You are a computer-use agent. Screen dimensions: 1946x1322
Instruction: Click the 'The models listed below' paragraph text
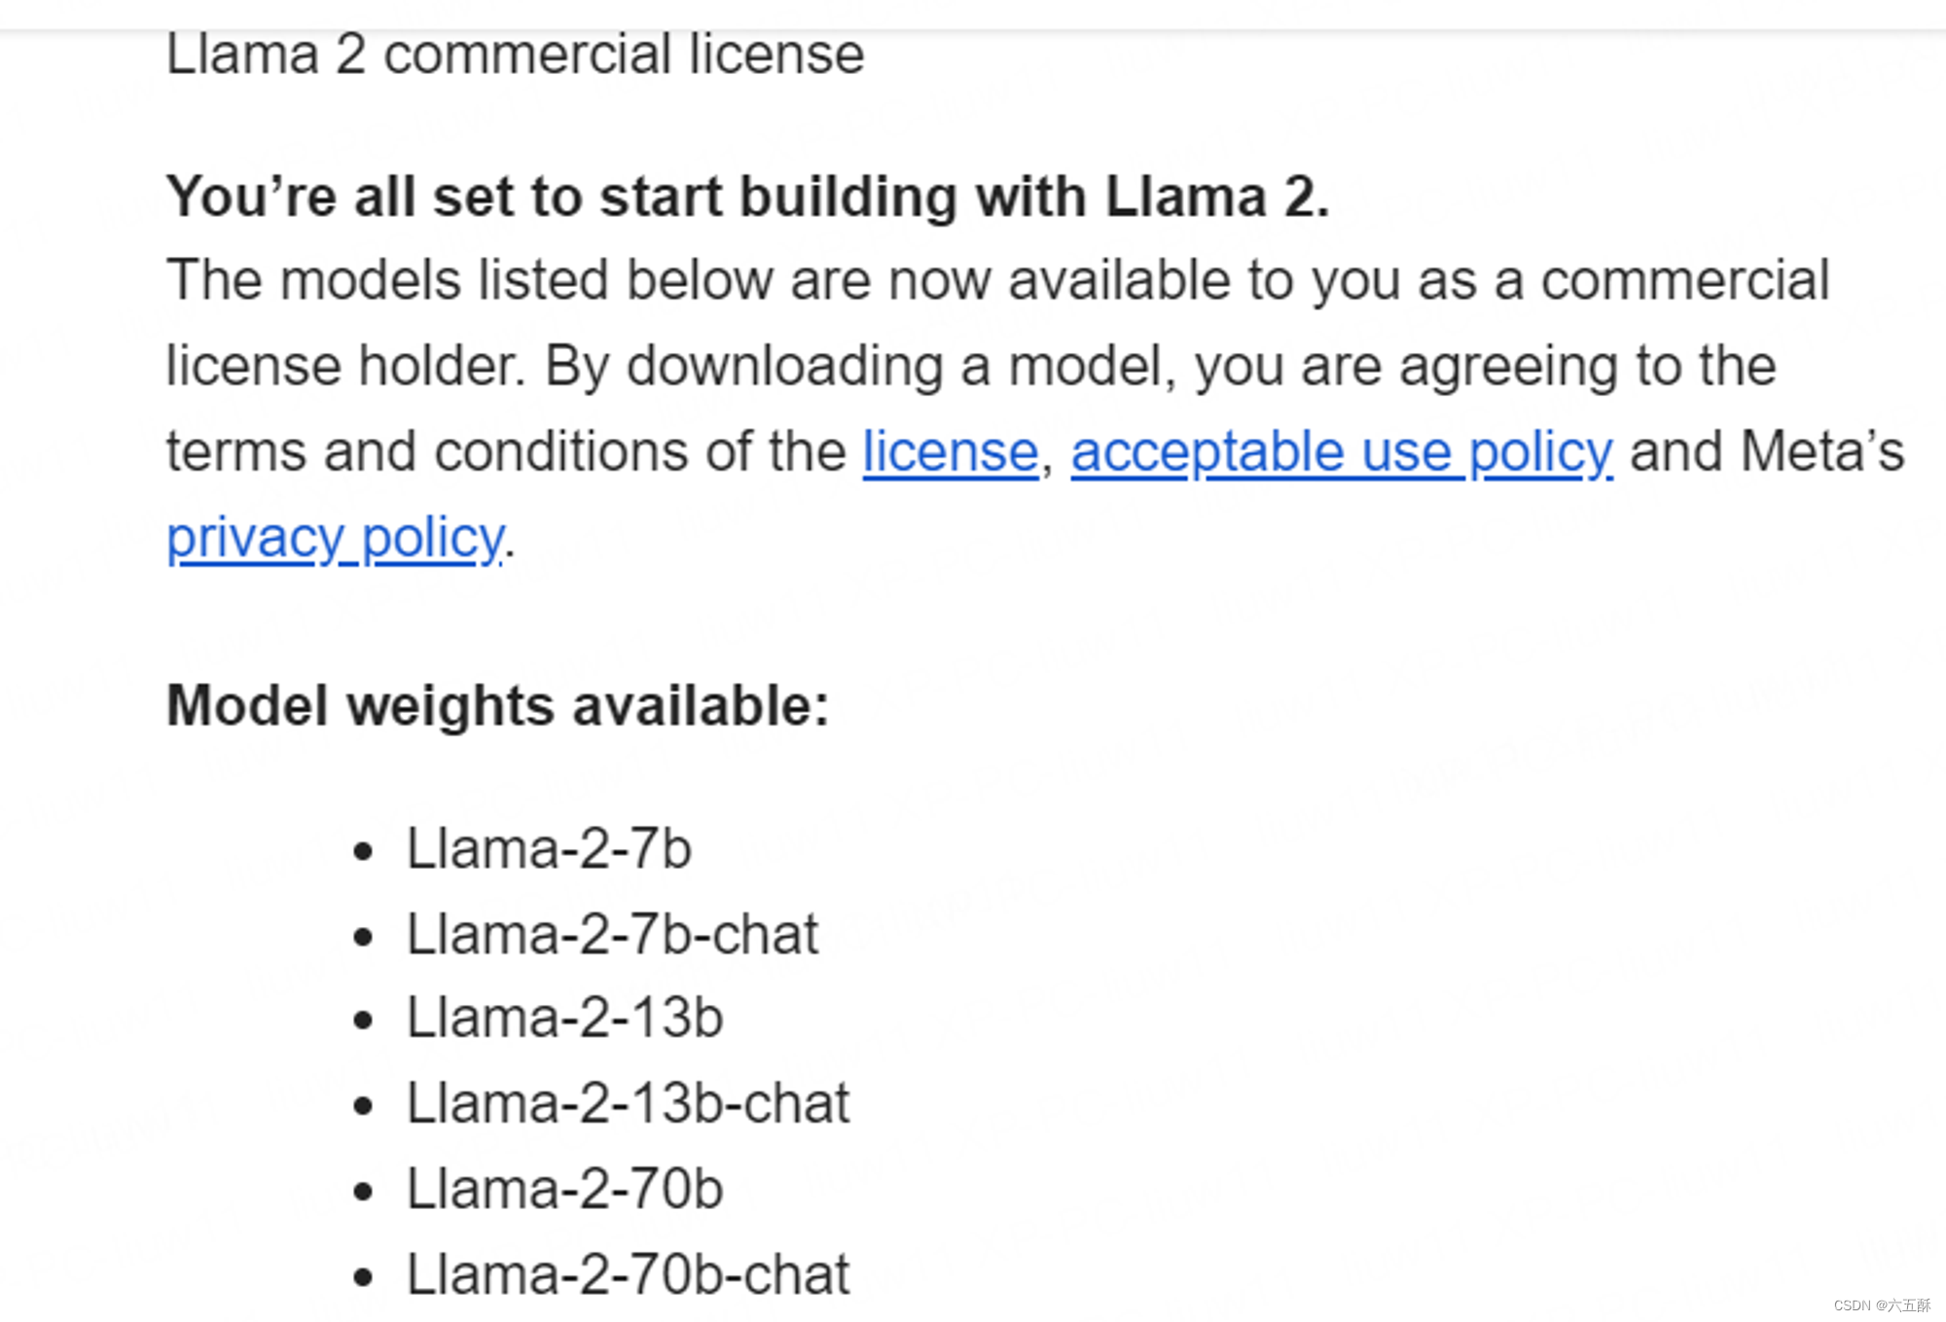[x=1035, y=410]
